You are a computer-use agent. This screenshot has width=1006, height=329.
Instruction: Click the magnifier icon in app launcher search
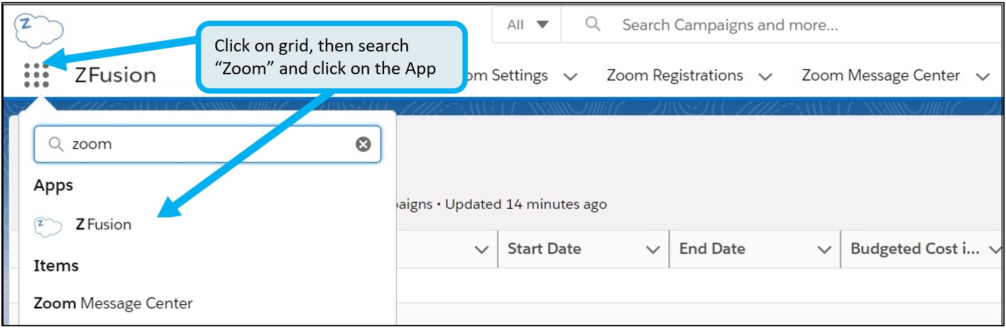56,144
